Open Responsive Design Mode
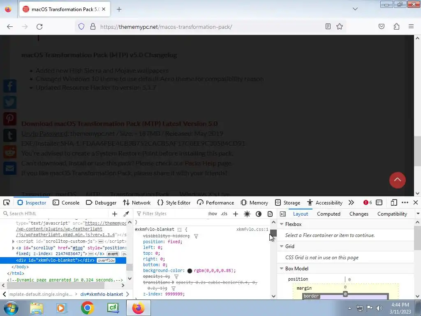The image size is (421, 316). [x=393, y=202]
